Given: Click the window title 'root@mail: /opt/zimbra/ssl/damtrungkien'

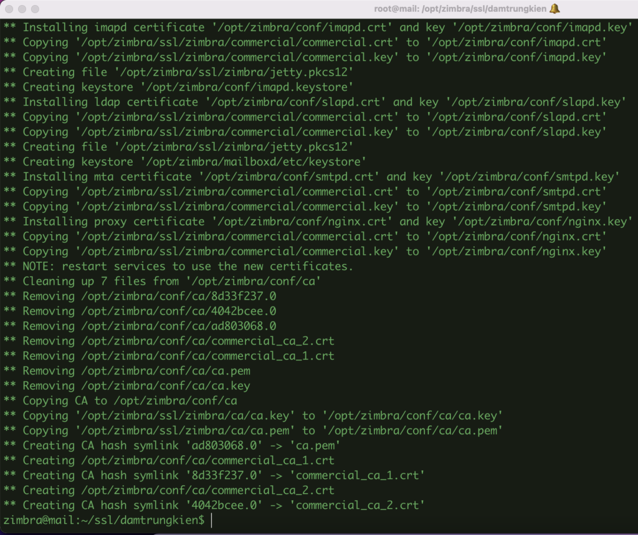Looking at the screenshot, I should pyautogui.click(x=460, y=9).
